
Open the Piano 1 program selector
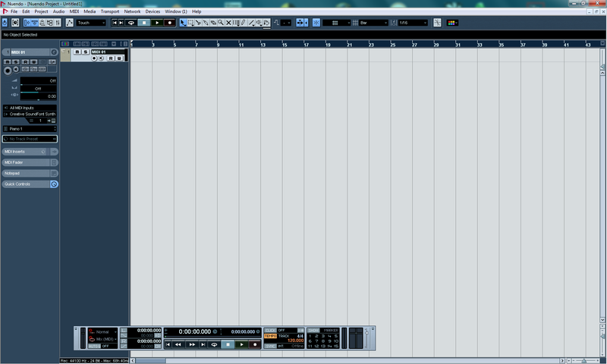click(30, 129)
